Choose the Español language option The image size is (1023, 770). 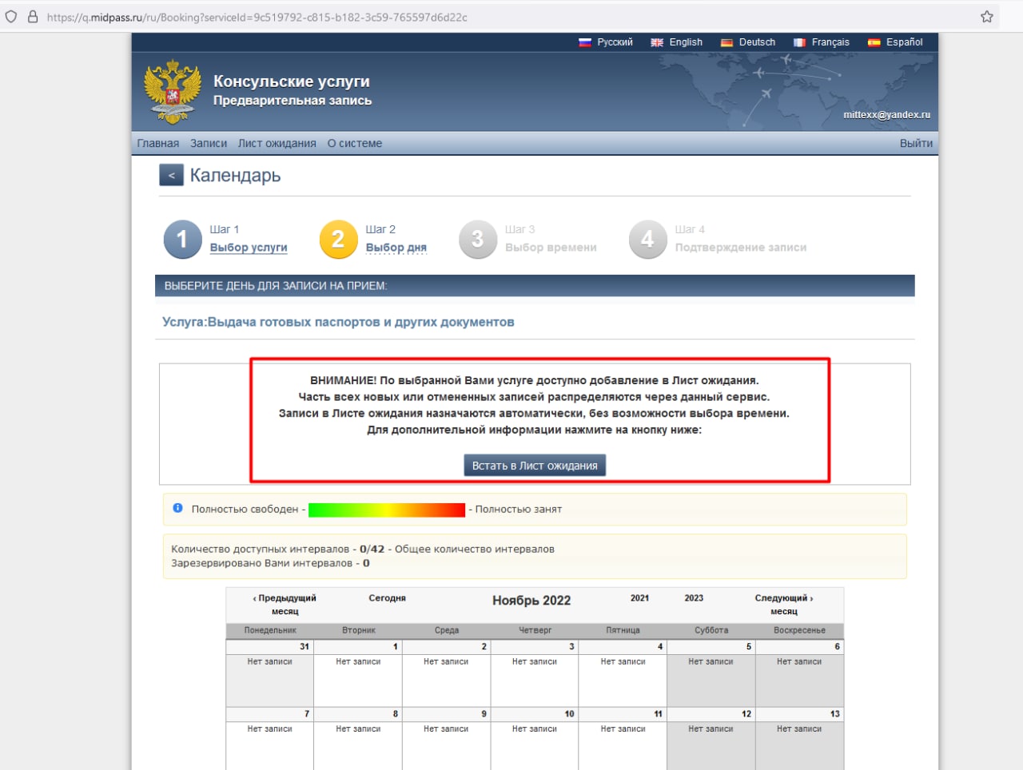click(896, 42)
